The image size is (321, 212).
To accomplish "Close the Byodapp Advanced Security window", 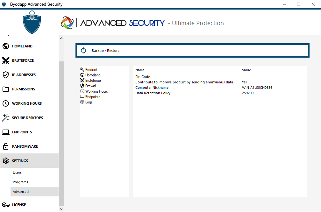I will tap(313, 4).
